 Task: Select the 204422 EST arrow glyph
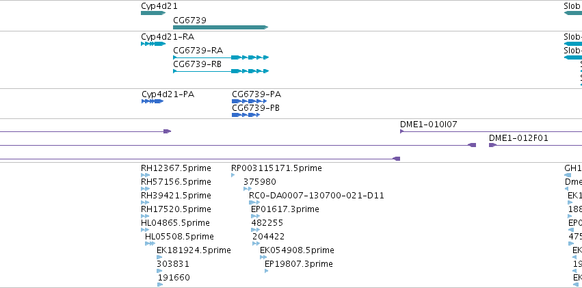[256, 244]
